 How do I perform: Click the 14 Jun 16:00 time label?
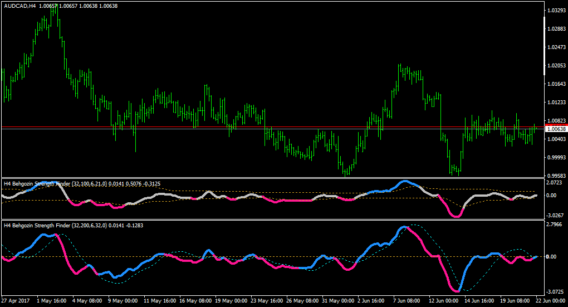click(479, 300)
